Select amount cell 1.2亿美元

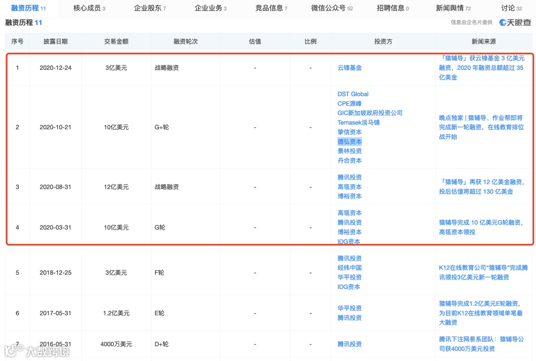[116, 313]
